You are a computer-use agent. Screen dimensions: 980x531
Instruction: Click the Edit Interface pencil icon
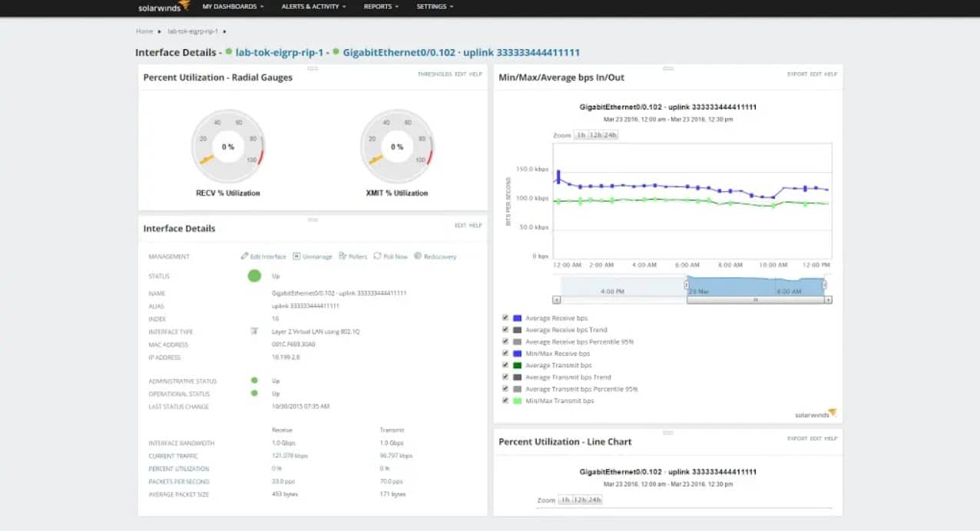pos(244,256)
